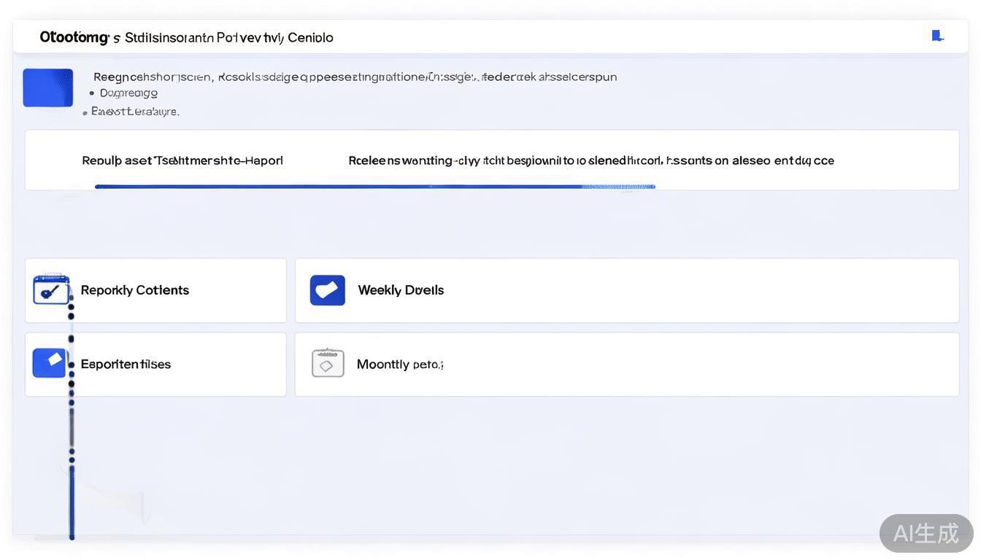This screenshot has width=981, height=560.
Task: Click the faded right end of progress bar
Action: [x=619, y=187]
